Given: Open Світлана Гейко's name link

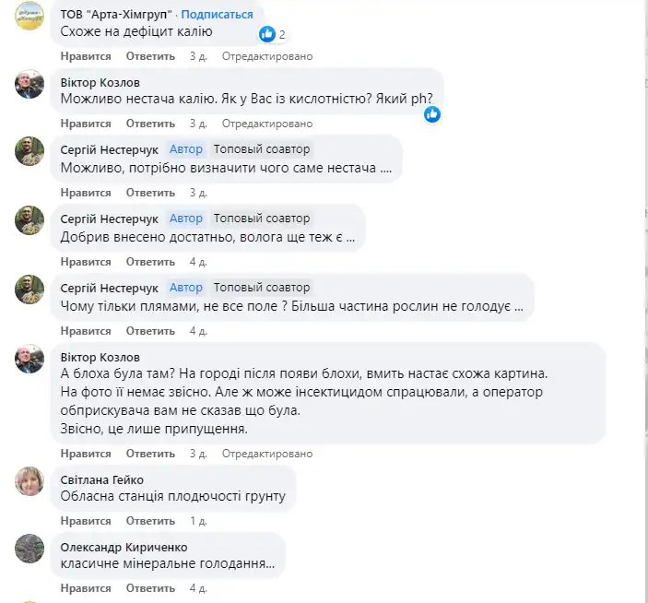Looking at the screenshot, I should click(x=101, y=479).
